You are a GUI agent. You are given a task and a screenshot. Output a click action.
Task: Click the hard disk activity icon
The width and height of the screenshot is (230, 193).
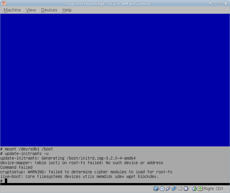coord(156,189)
